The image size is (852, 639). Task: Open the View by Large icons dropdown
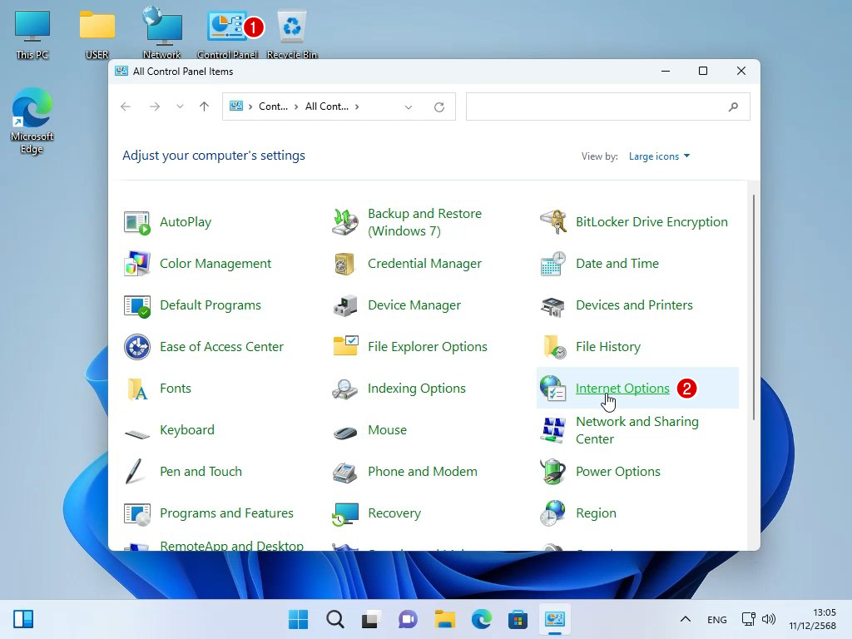tap(659, 156)
